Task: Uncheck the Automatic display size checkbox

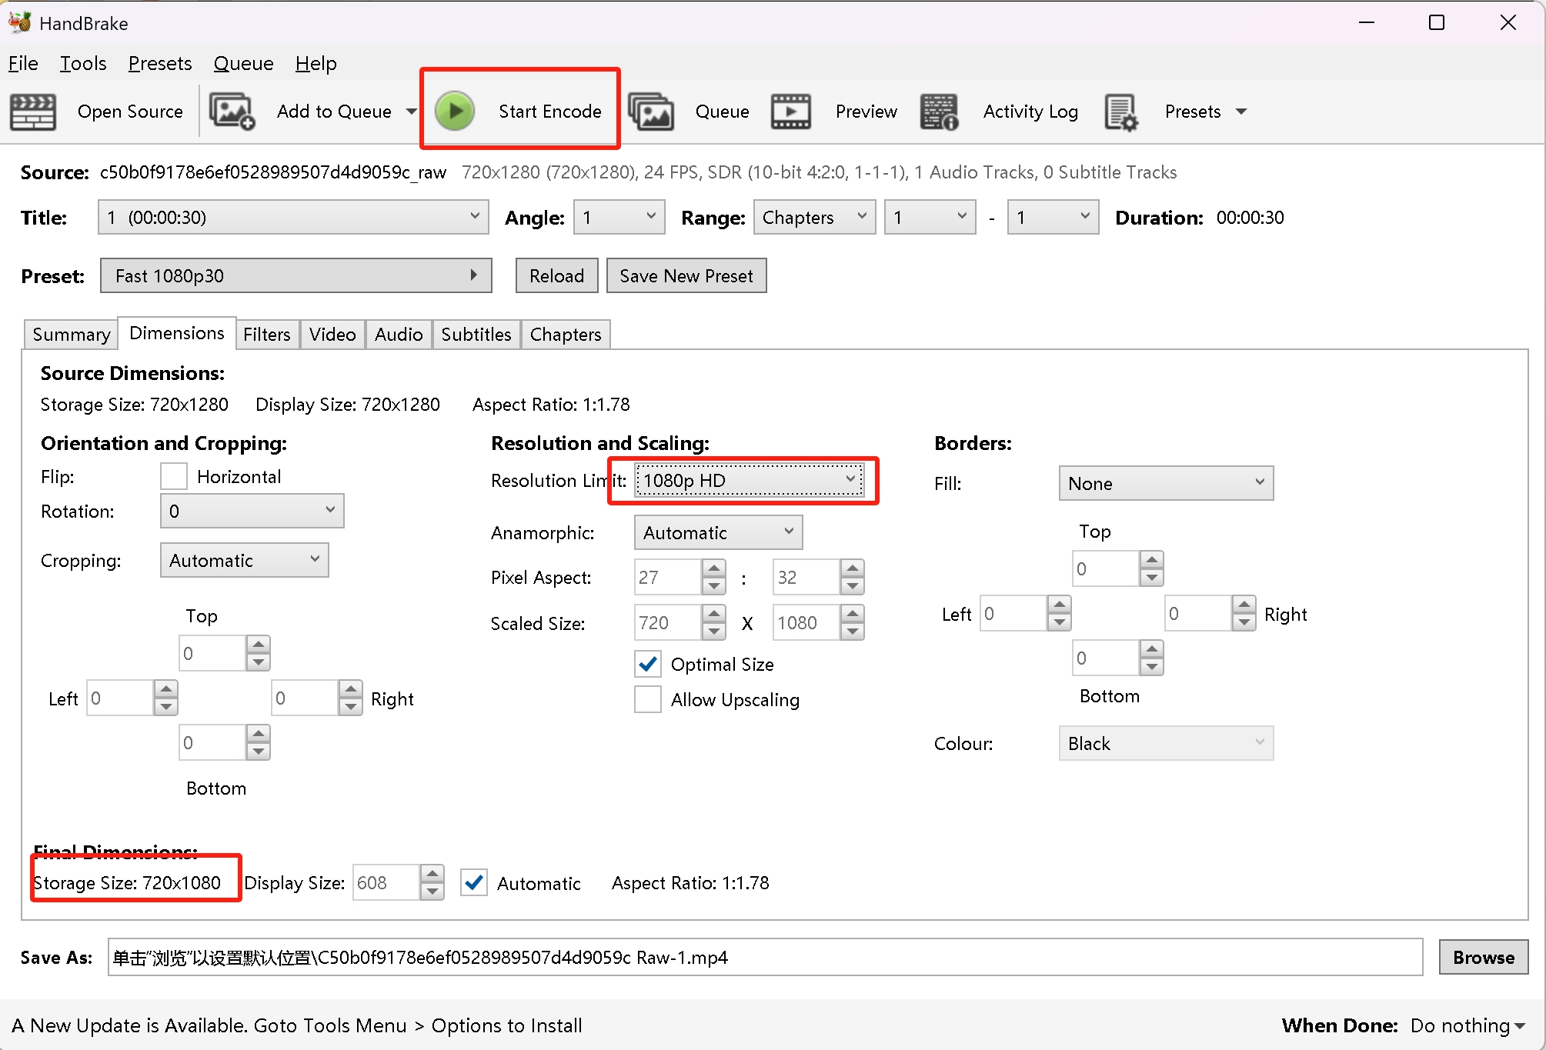Action: [x=474, y=882]
